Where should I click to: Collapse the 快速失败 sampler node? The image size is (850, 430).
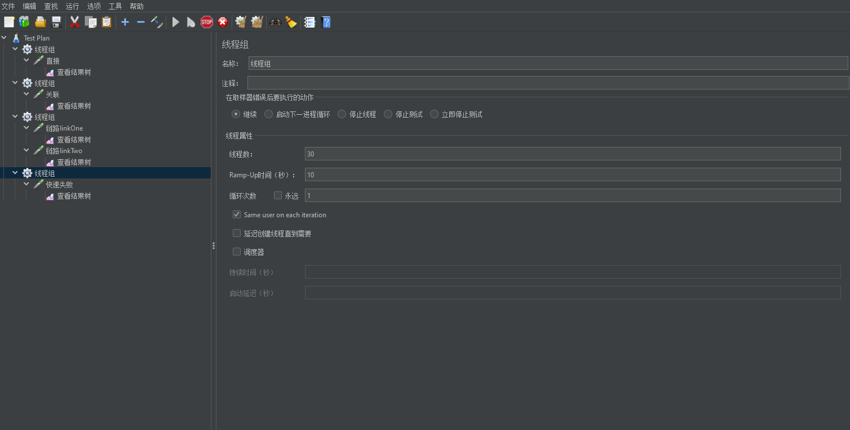pyautogui.click(x=26, y=184)
